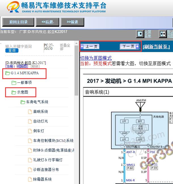Click the 全屏菜单 icon

tap(140, 34)
